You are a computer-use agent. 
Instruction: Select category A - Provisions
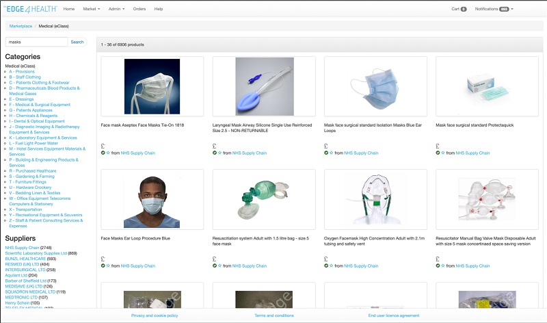pos(22,72)
